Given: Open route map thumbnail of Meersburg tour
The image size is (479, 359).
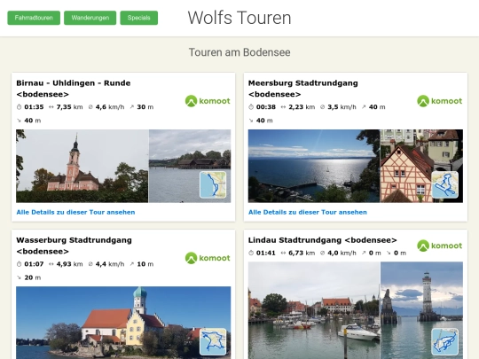Looking at the screenshot, I should 445,184.
